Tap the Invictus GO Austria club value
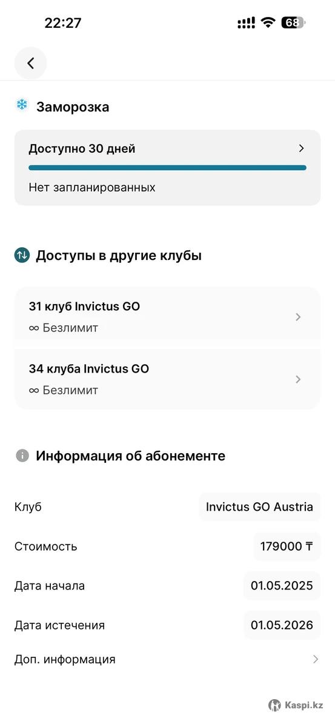 (x=259, y=506)
